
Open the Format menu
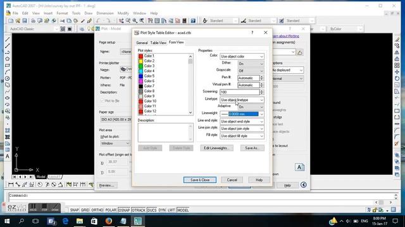point(62,13)
